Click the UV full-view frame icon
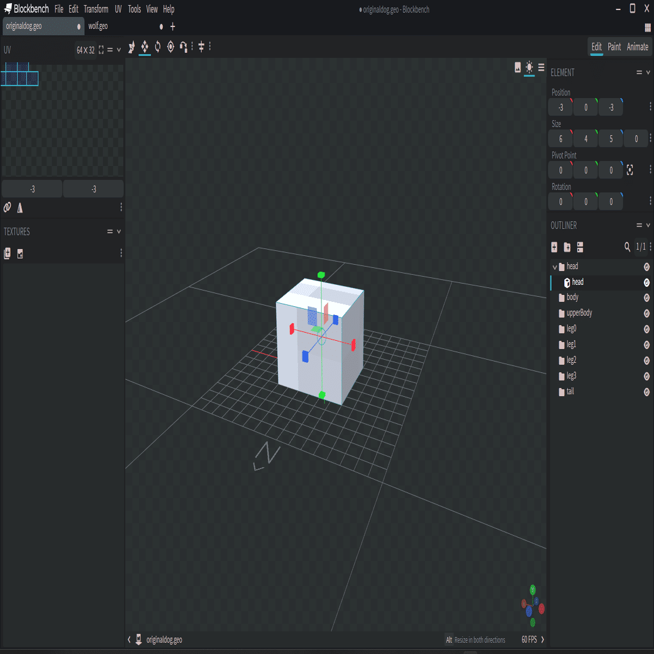Image resolution: width=654 pixels, height=654 pixels. click(101, 50)
